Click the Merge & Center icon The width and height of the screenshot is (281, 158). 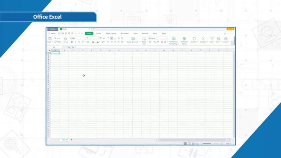click(x=133, y=39)
